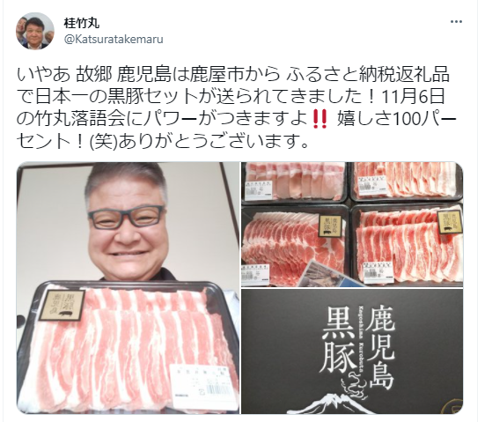485x422 pixels.
Task: Open the selfie photo of man holding pork
Action: 128,288
